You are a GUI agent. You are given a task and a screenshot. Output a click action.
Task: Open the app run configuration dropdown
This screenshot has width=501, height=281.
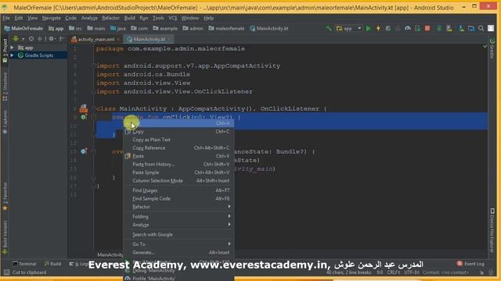tap(349, 28)
